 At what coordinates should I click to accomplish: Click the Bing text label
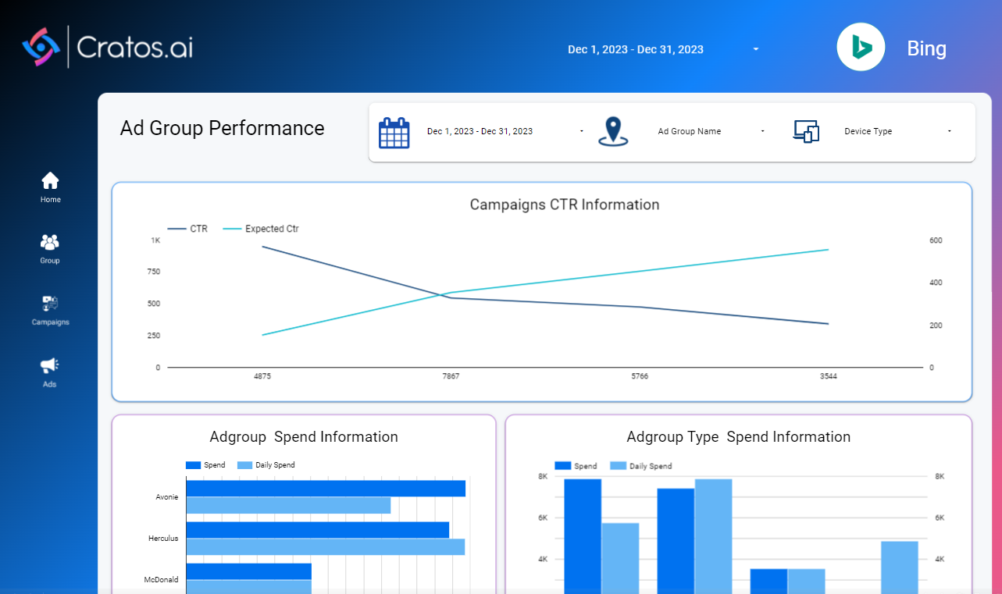tap(927, 48)
